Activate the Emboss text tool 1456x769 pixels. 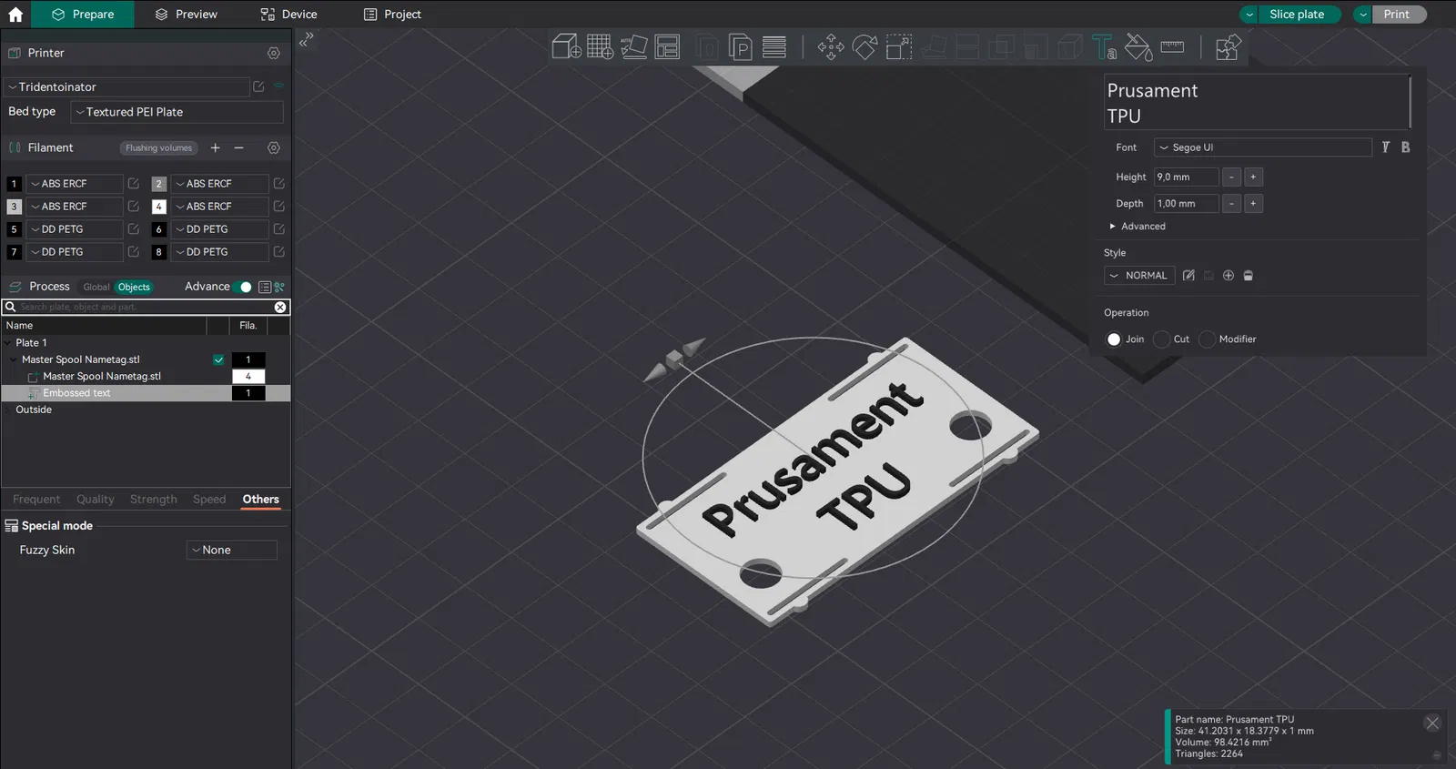coord(1104,46)
